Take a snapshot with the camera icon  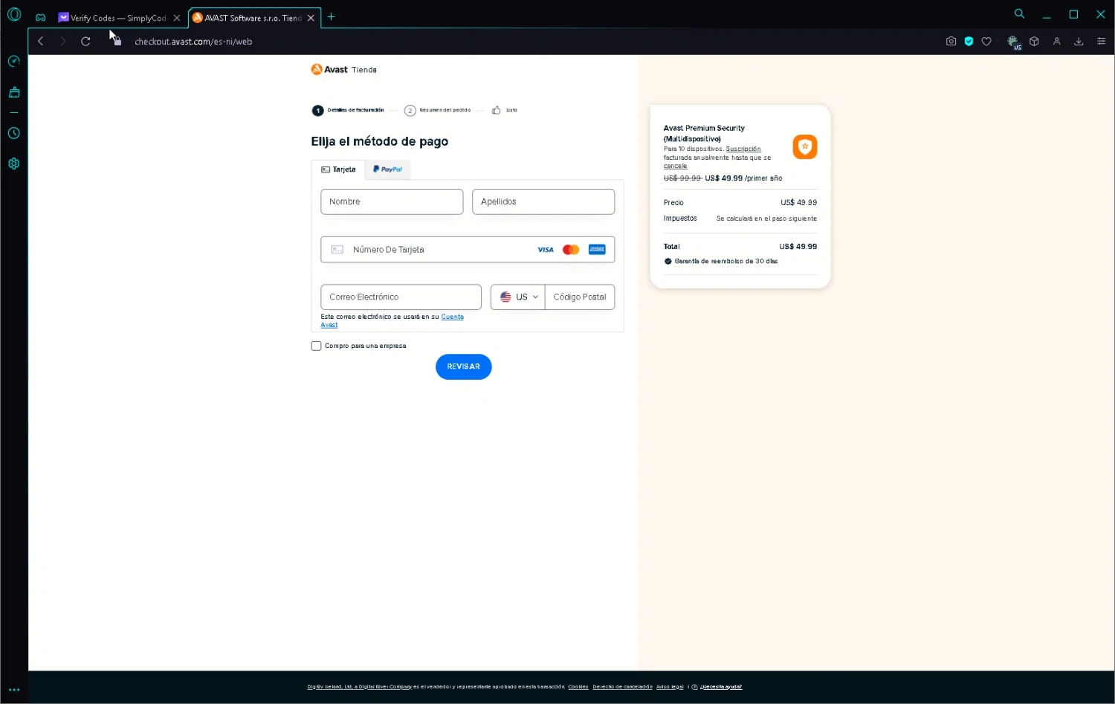(951, 42)
